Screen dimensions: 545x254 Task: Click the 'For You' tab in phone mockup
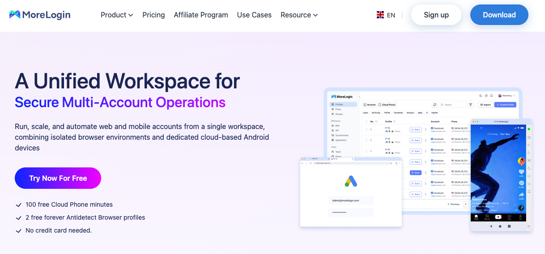click(505, 134)
